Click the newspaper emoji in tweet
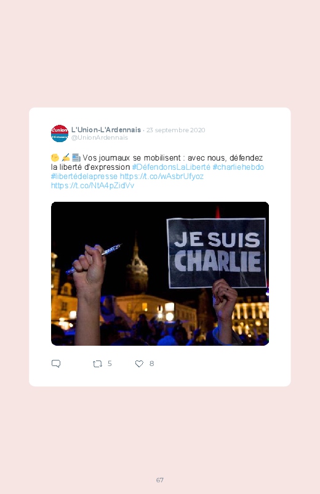320x494 pixels. pos(76,157)
